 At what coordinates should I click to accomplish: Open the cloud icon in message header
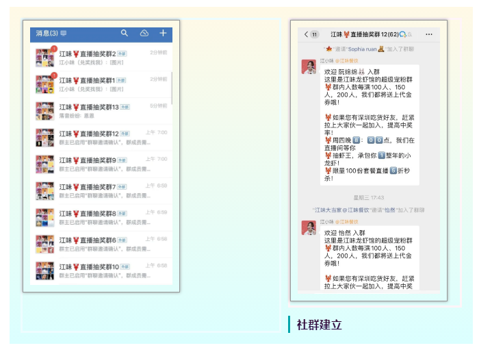(x=144, y=33)
